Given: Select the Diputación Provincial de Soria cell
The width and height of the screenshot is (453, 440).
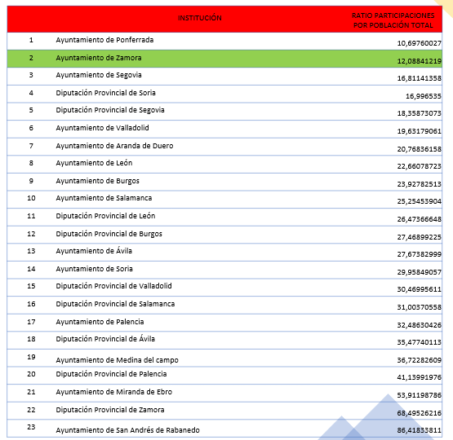Looking at the screenshot, I should (106, 93).
